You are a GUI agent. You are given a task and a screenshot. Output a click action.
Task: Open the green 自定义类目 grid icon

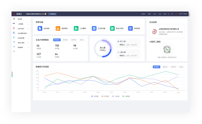click(112, 28)
